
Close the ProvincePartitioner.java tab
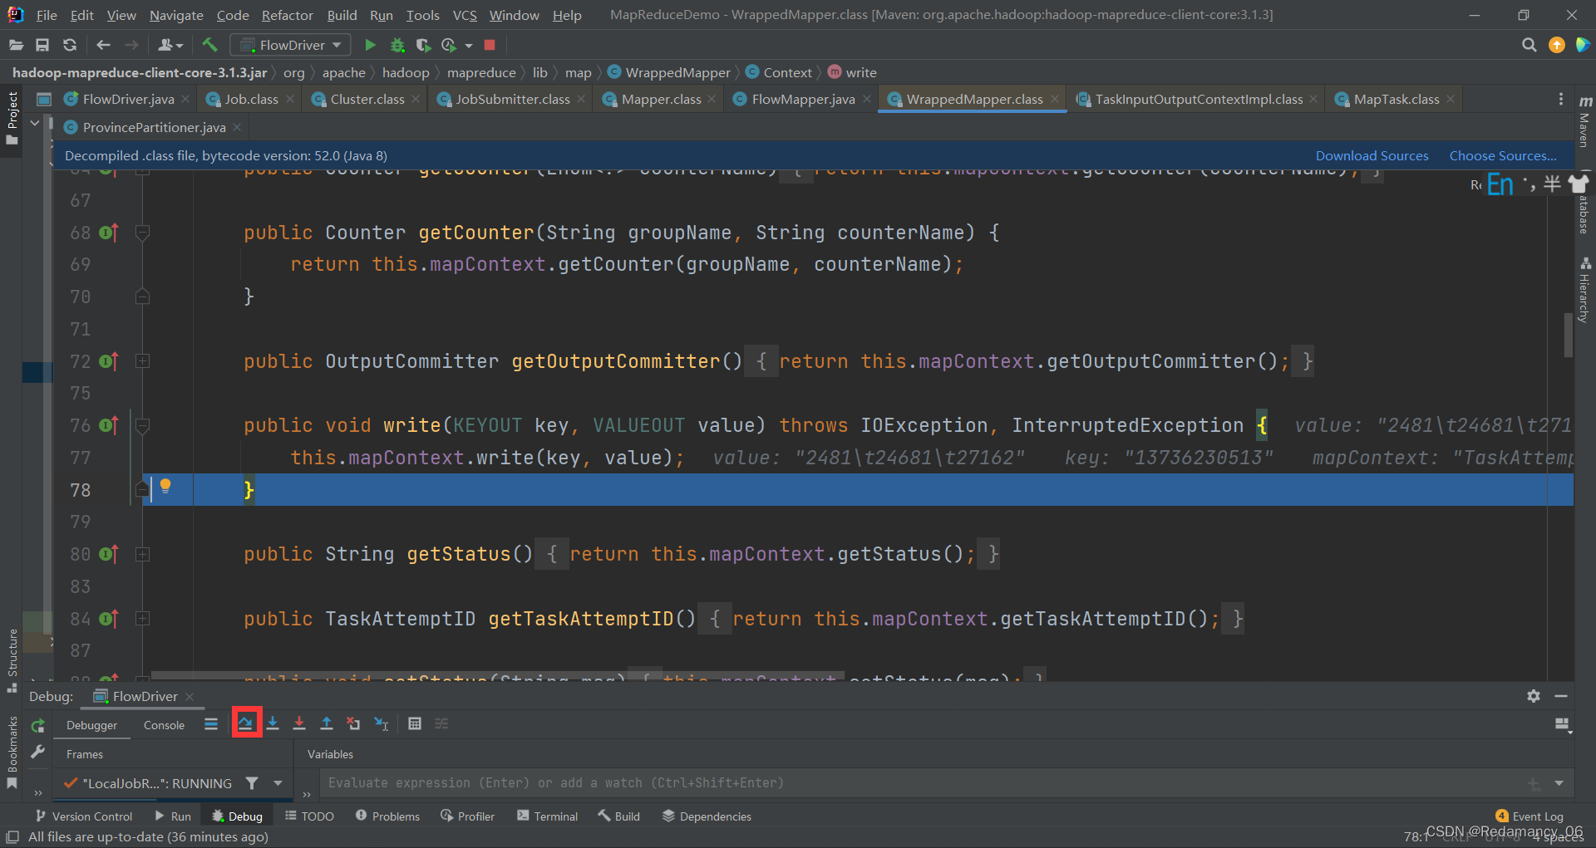coord(237,127)
